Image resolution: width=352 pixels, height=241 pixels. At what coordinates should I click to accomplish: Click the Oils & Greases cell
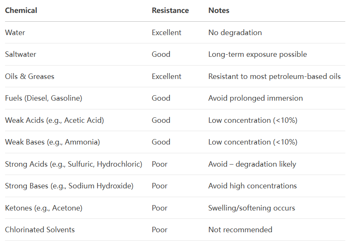[x=30, y=76]
